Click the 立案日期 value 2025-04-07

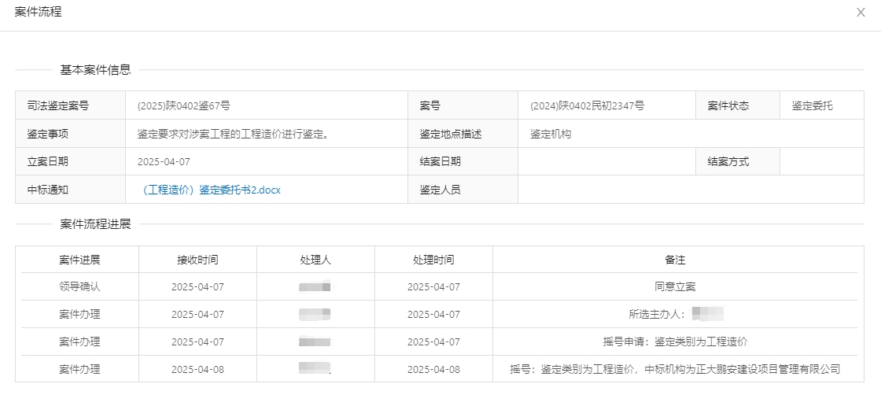coord(164,161)
